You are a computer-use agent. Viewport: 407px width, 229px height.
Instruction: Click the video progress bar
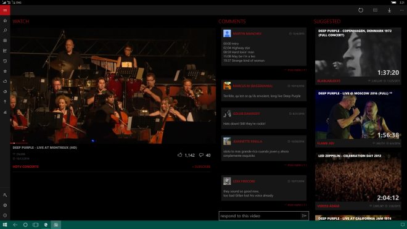[113, 143]
